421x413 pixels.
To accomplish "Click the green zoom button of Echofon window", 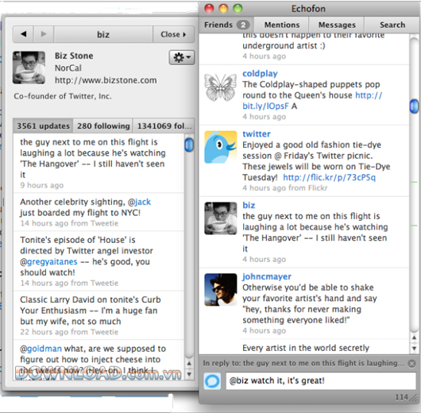I will tap(238, 9).
